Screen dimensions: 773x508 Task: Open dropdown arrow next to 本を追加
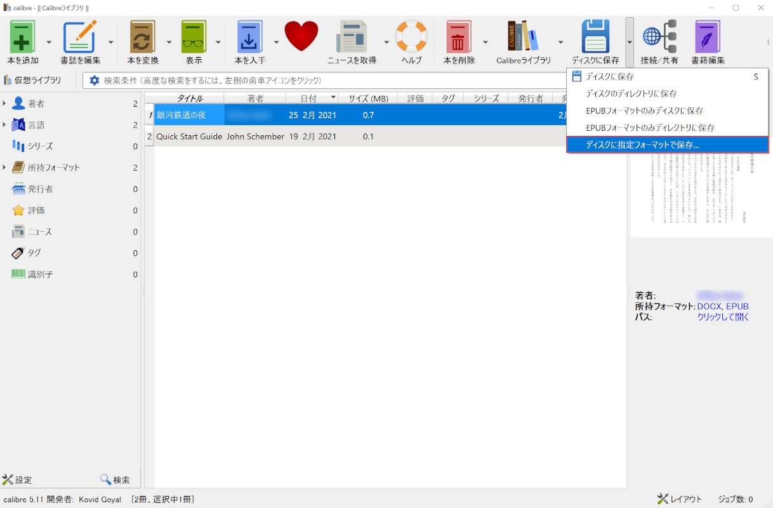[x=49, y=43]
